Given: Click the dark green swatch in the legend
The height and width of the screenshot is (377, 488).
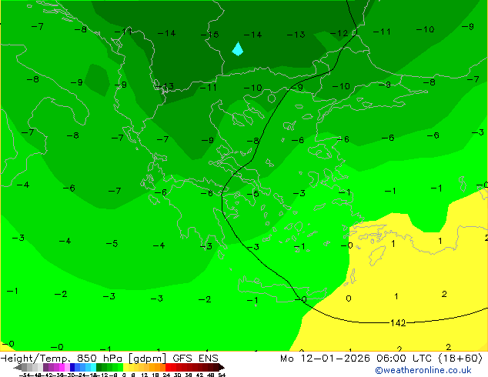Looking at the screenshot, I should 99,367.
